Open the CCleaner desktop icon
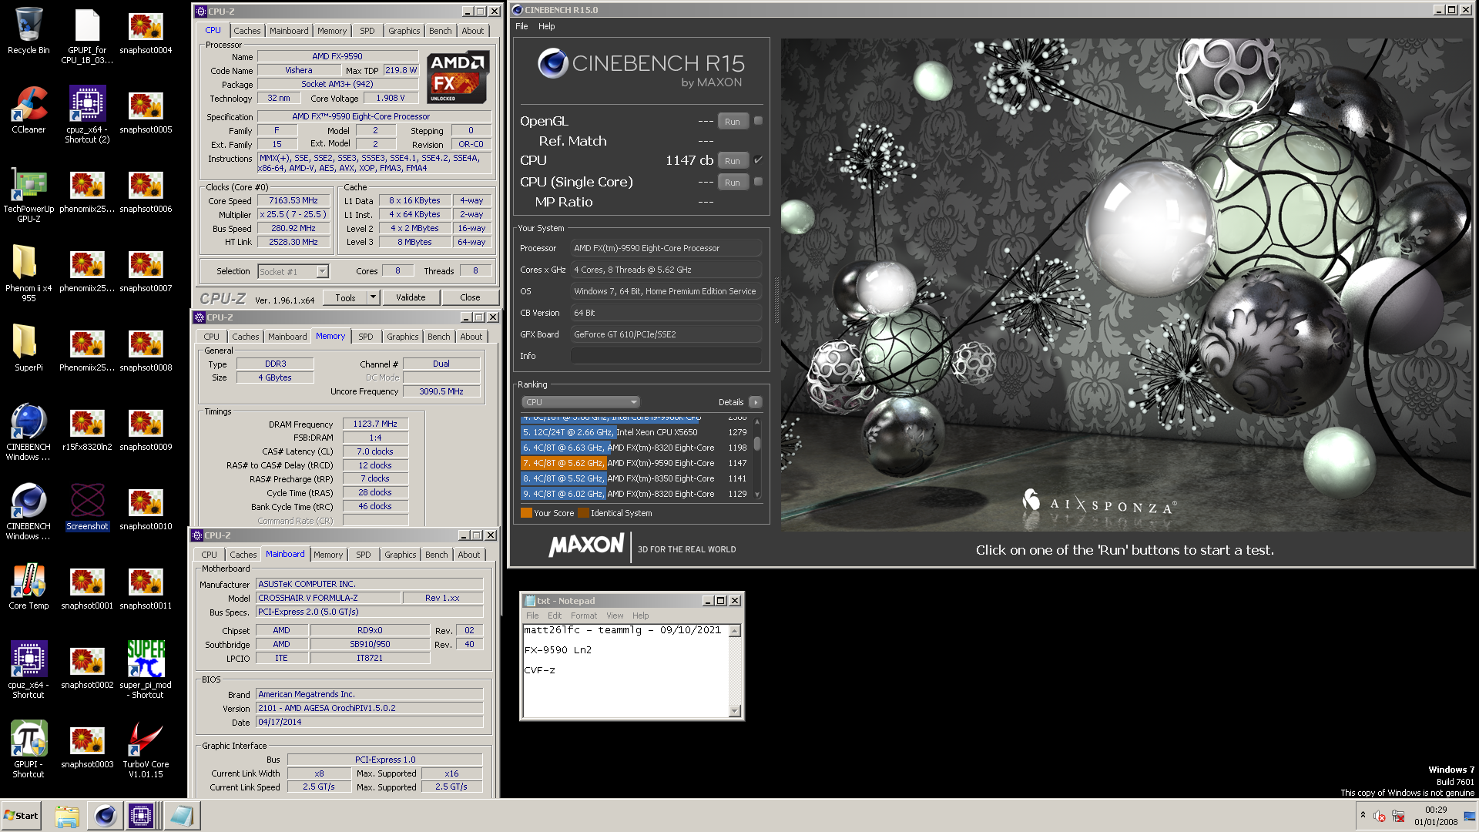Viewport: 1479px width, 832px height. pyautogui.click(x=29, y=110)
